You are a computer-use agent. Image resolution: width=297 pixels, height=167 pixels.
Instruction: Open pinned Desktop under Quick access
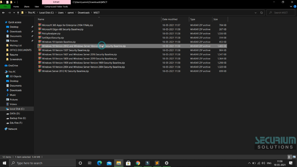coord(14,27)
